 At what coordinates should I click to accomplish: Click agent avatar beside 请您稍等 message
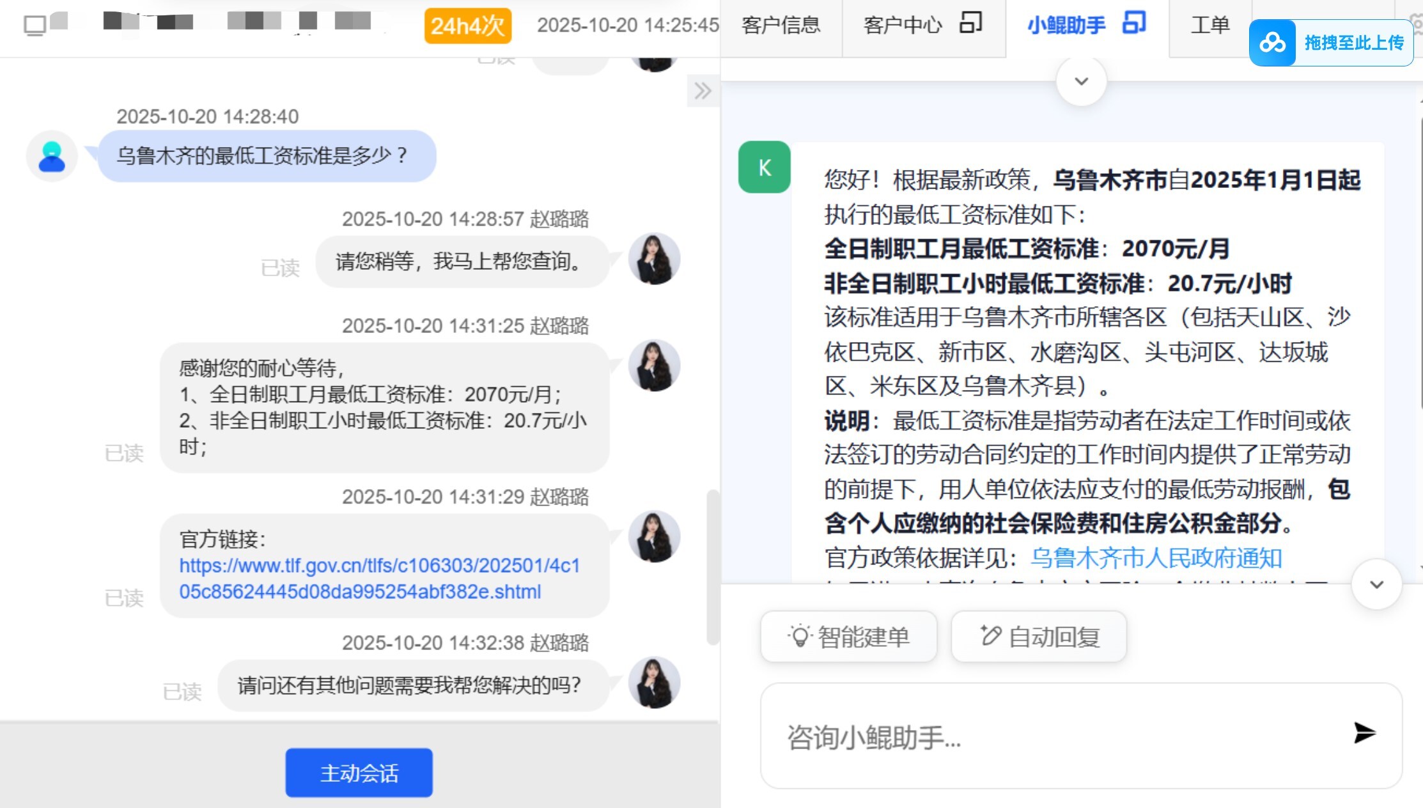tap(653, 259)
